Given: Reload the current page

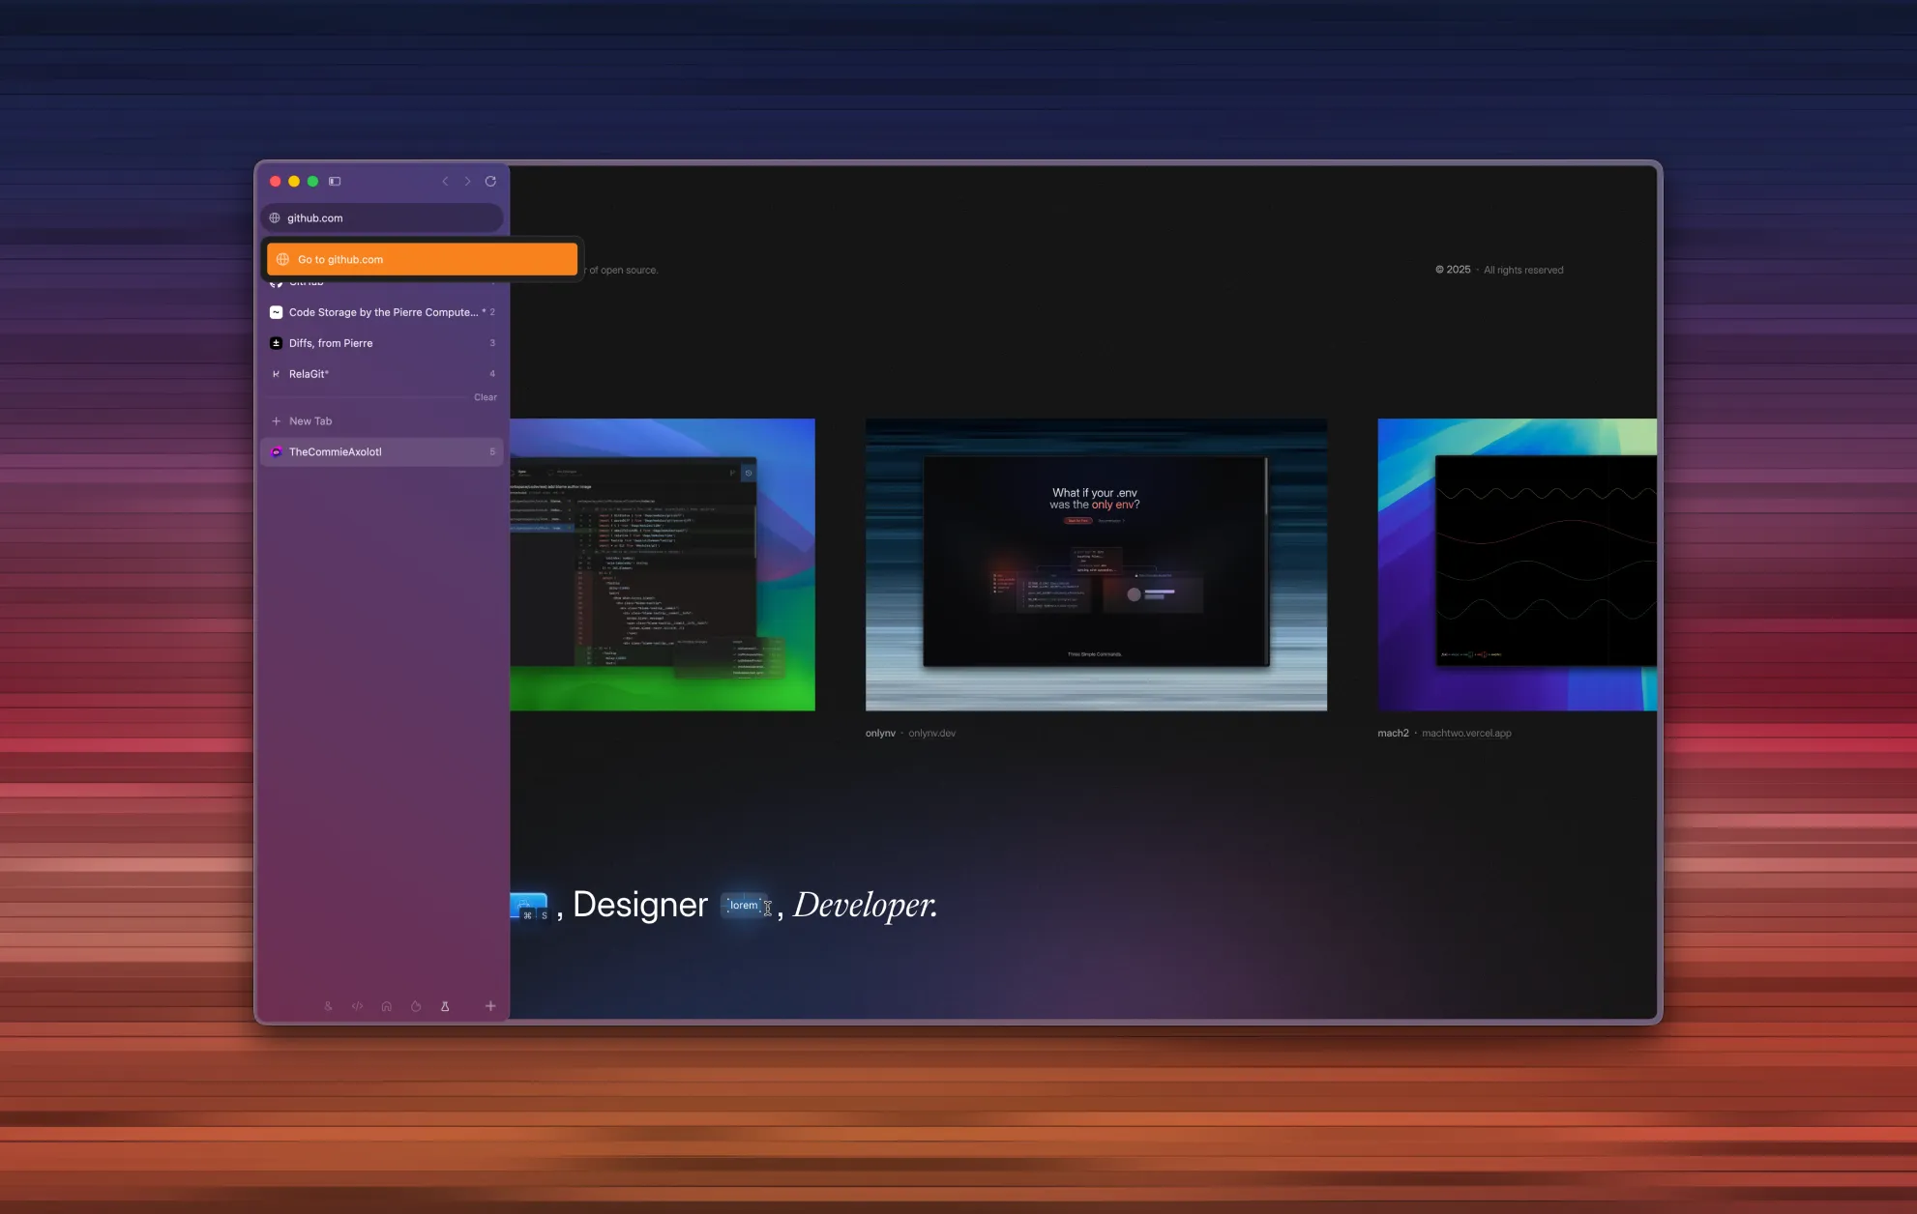Looking at the screenshot, I should [491, 181].
